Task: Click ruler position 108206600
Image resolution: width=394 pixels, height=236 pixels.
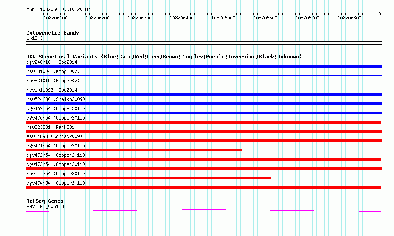Action: coord(265,18)
